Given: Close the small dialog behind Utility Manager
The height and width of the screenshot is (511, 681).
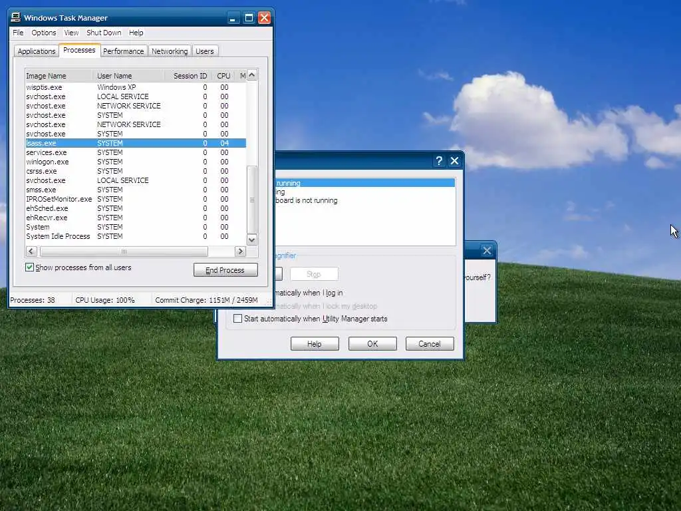Looking at the screenshot, I should click(x=487, y=250).
